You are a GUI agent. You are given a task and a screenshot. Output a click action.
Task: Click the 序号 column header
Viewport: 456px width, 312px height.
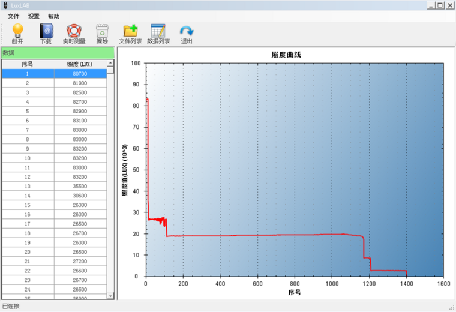pyautogui.click(x=28, y=64)
